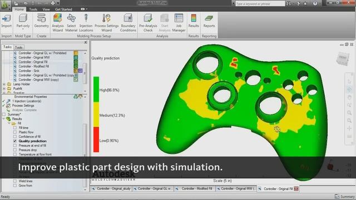Run the Pre-Analysis Check
This screenshot has height=200, width=356.
tap(148, 23)
